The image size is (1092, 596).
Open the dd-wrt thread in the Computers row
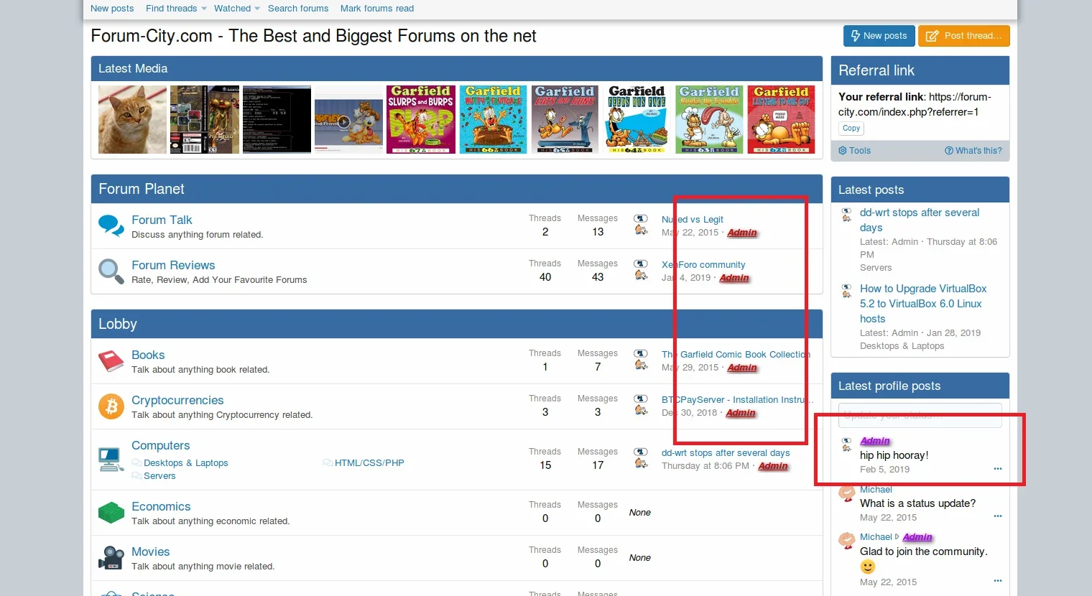tap(726, 453)
